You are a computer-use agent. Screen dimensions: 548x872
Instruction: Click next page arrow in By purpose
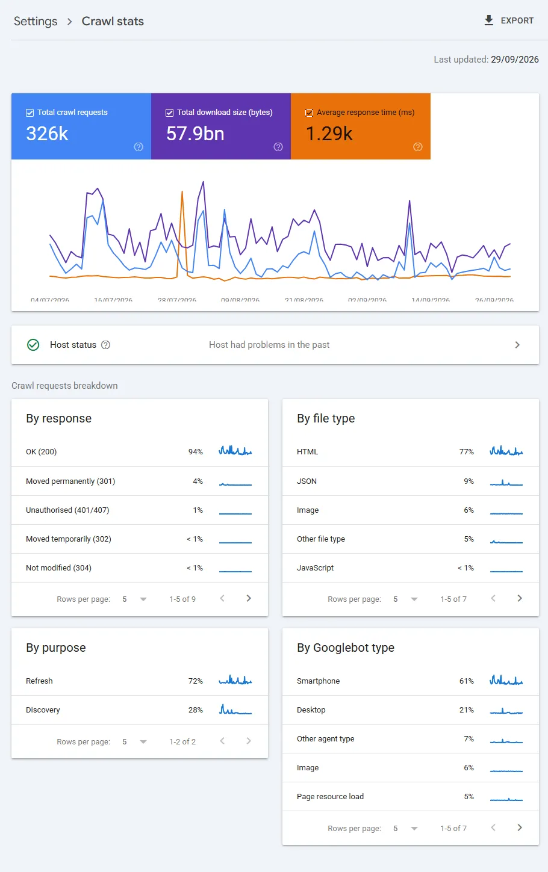pyautogui.click(x=249, y=741)
